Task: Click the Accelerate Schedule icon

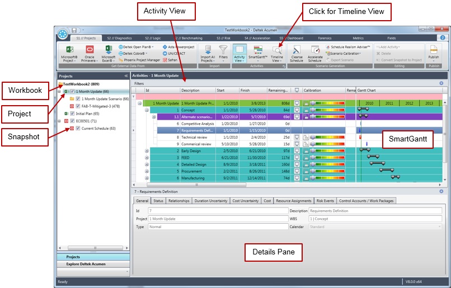Action: (315, 51)
